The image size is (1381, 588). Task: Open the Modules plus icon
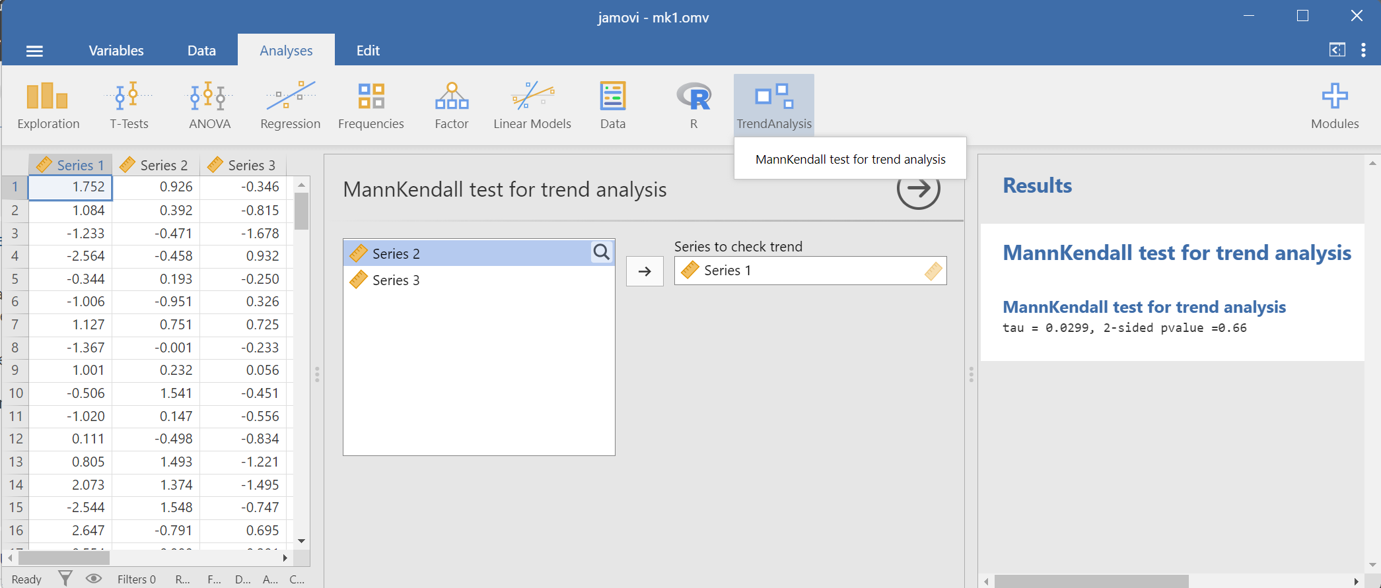click(1335, 106)
